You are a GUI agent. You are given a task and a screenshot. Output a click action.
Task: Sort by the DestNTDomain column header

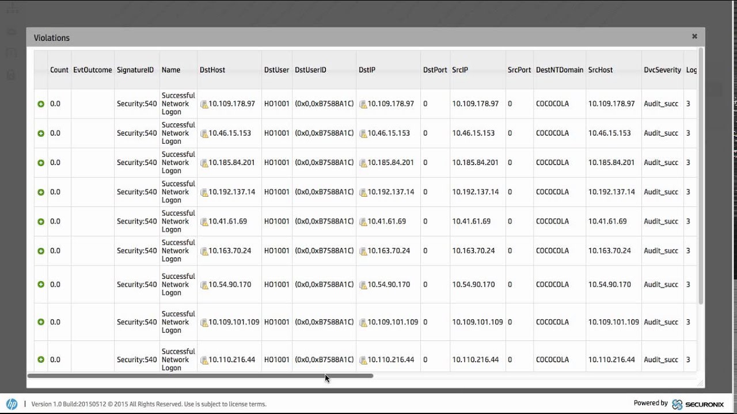560,70
